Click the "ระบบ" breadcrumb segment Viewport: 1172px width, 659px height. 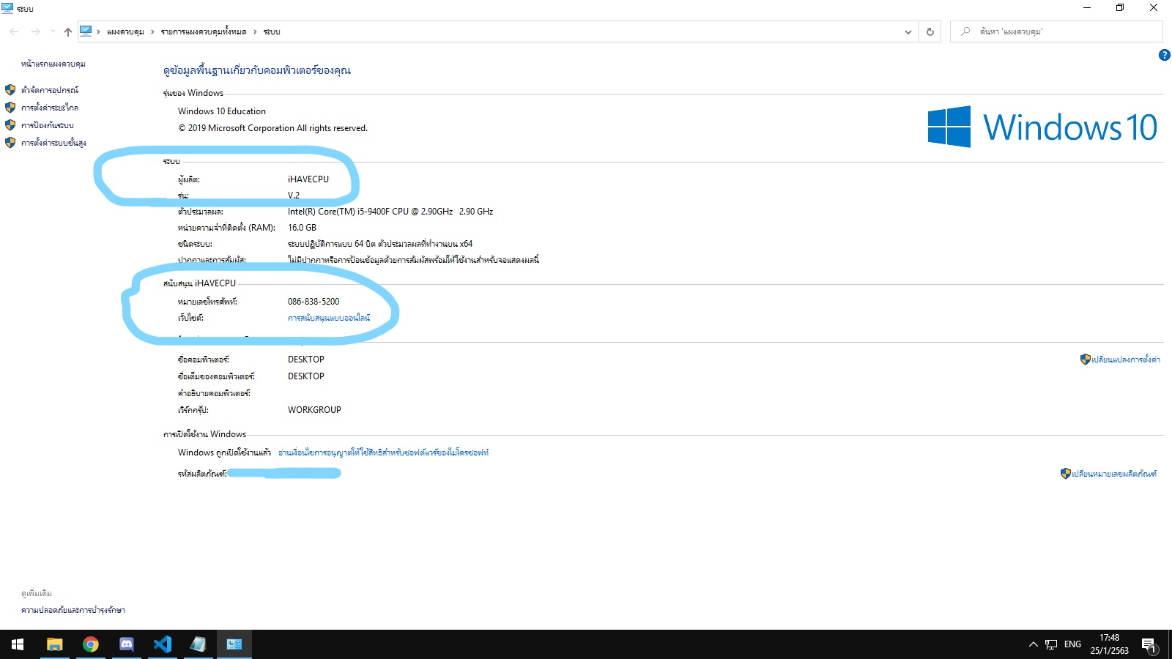(x=272, y=31)
